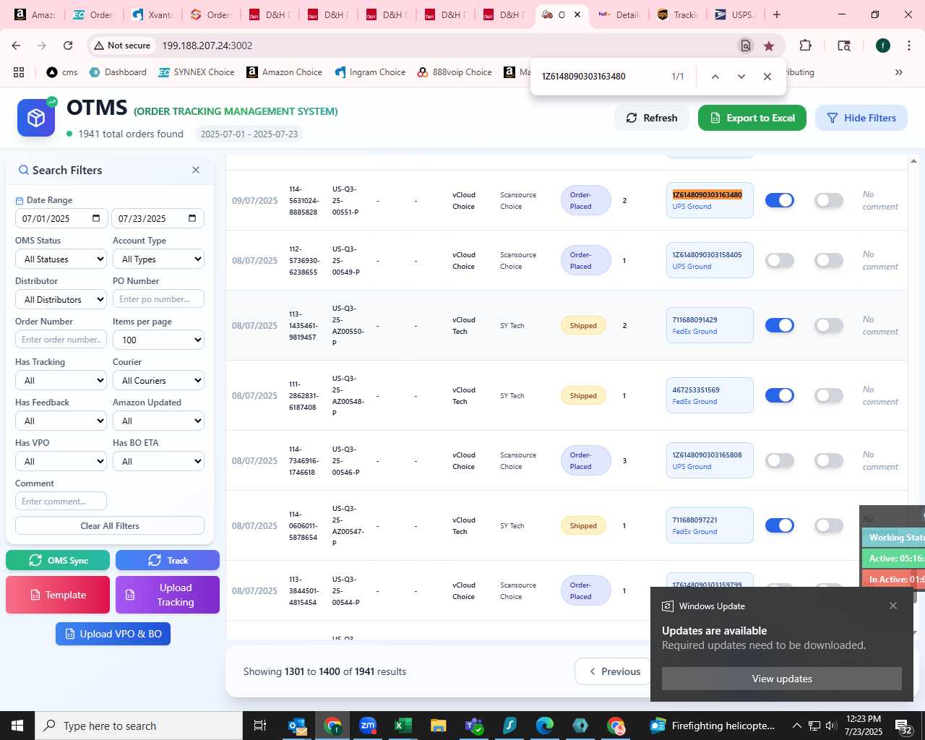Open the end date calendar picker
Screen dimensions: 925x740
pos(192,218)
